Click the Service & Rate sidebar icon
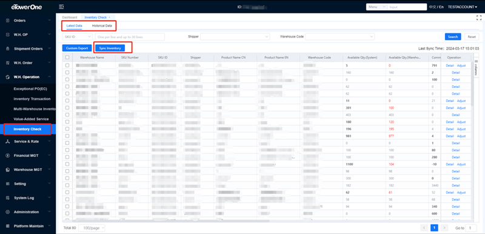Image resolution: width=485 pixels, height=234 pixels. (x=8, y=141)
